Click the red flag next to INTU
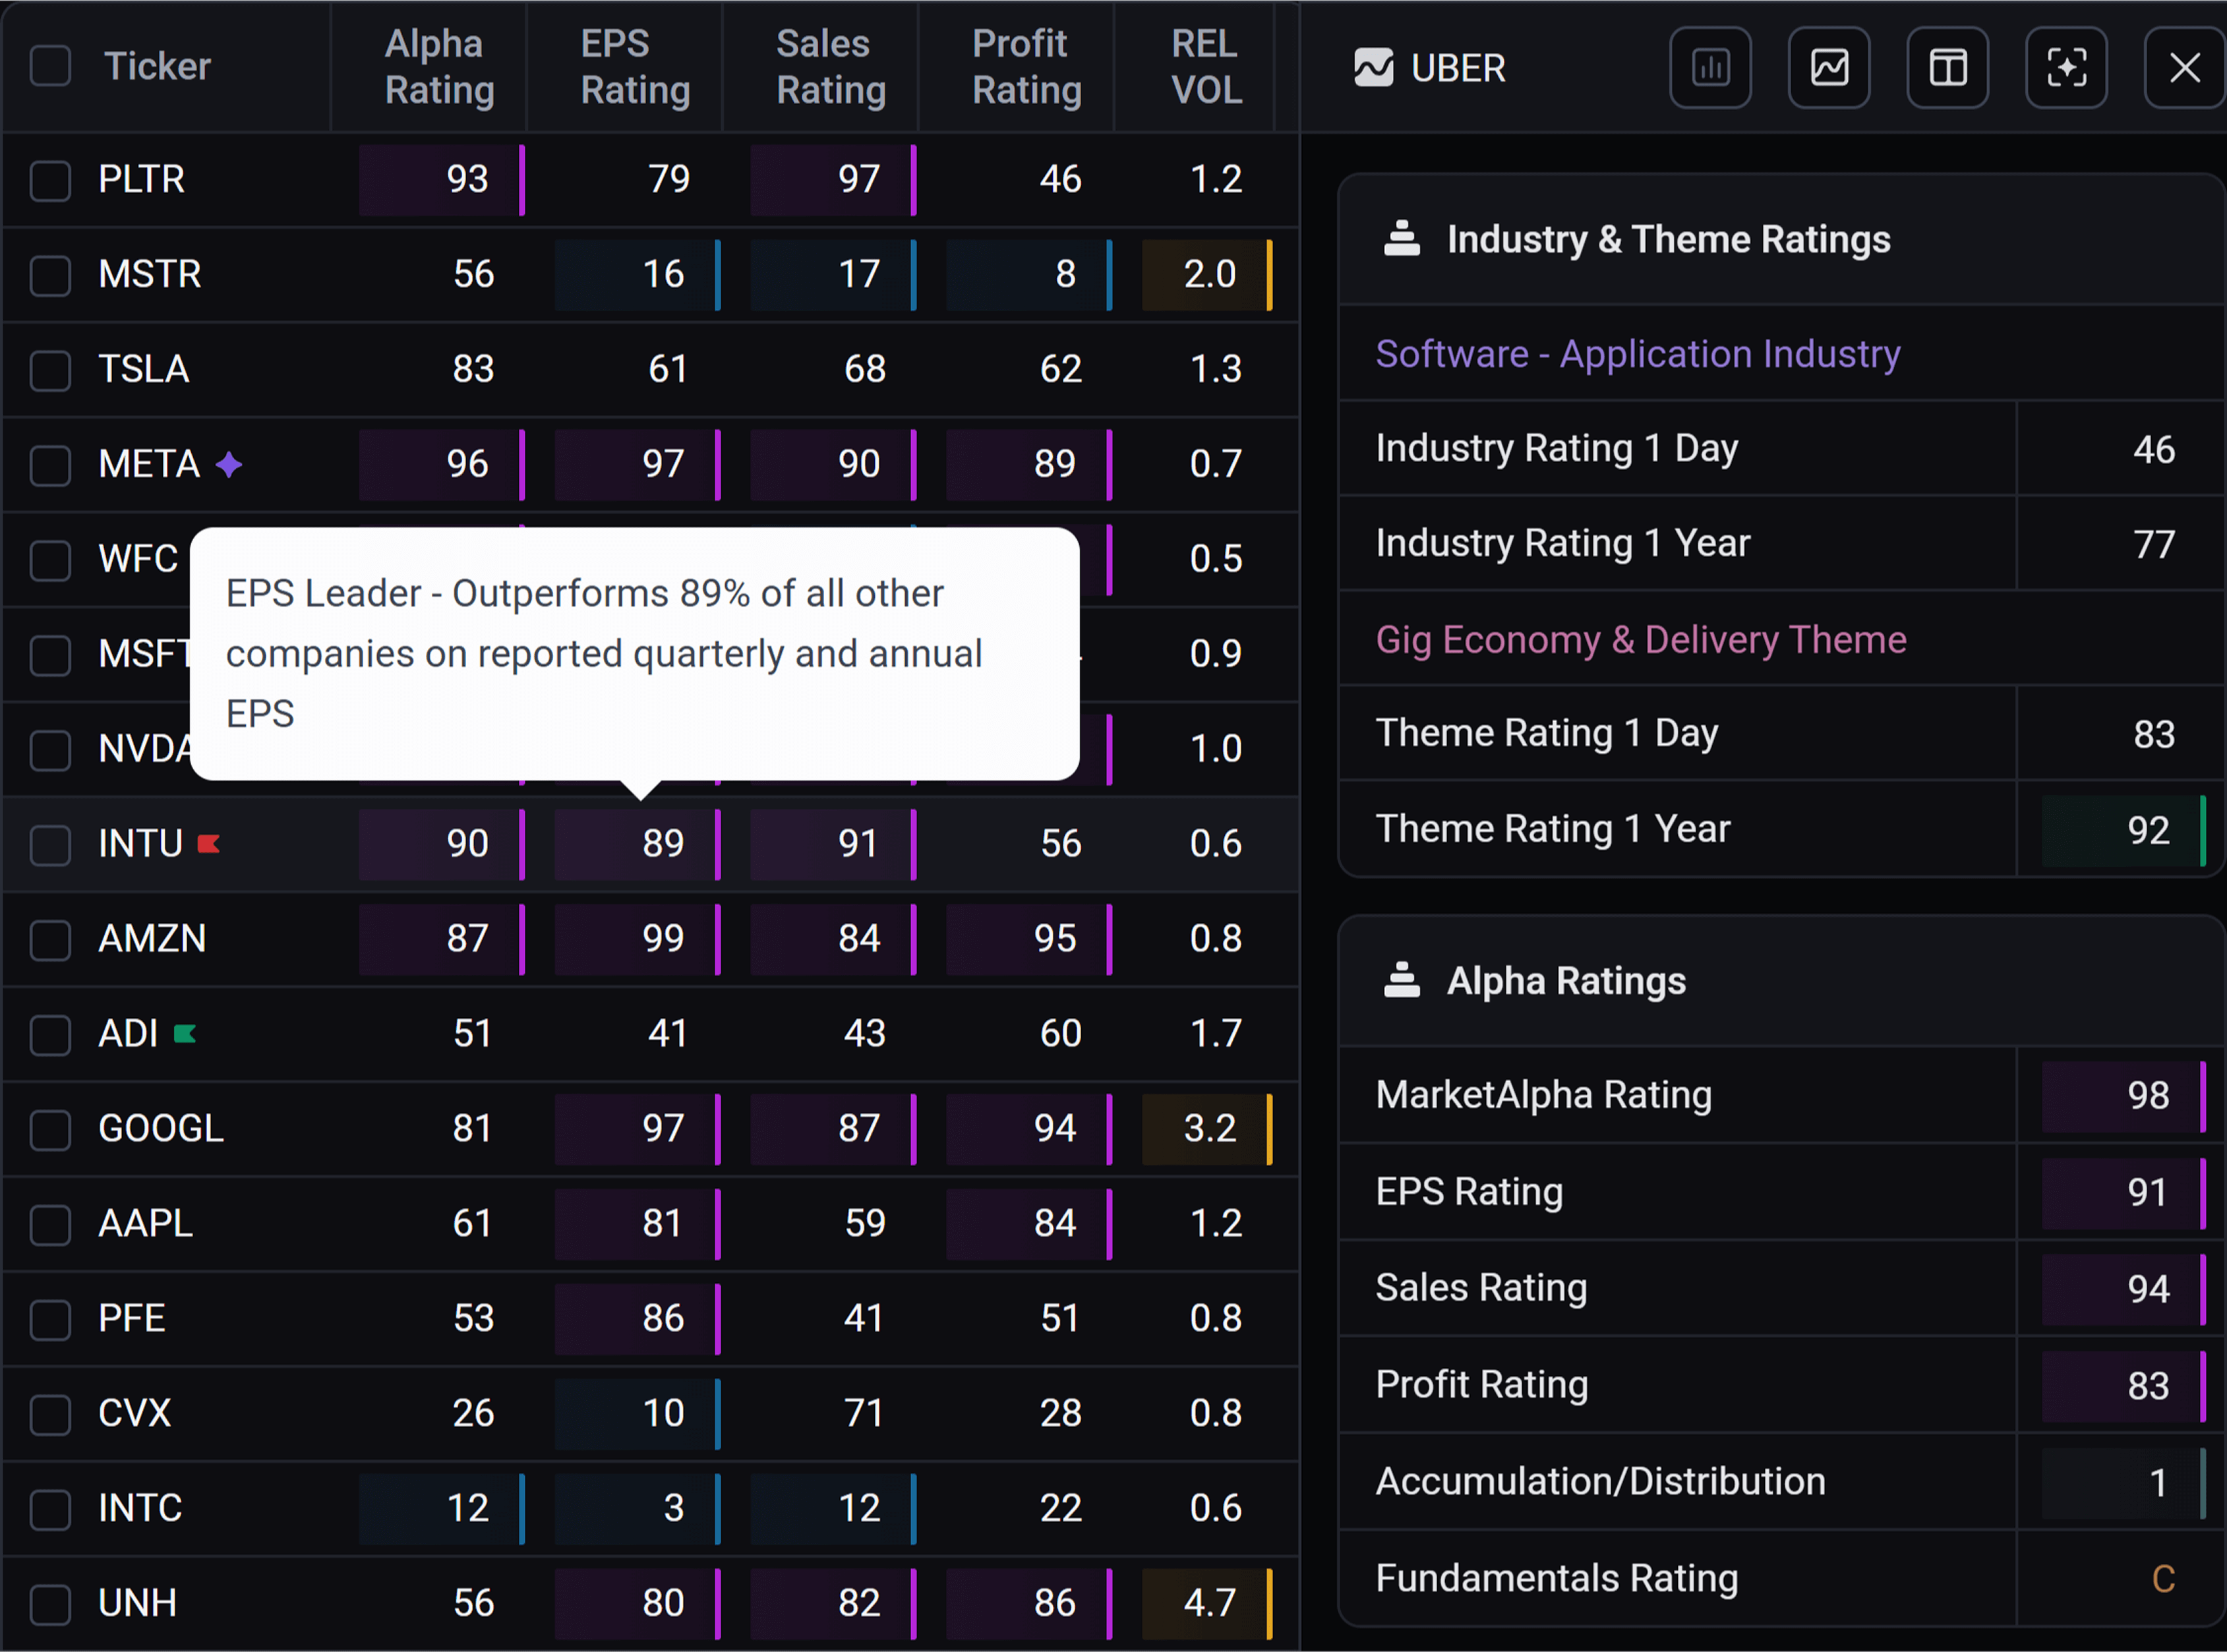Screen dimensions: 2227x1652 point(208,844)
